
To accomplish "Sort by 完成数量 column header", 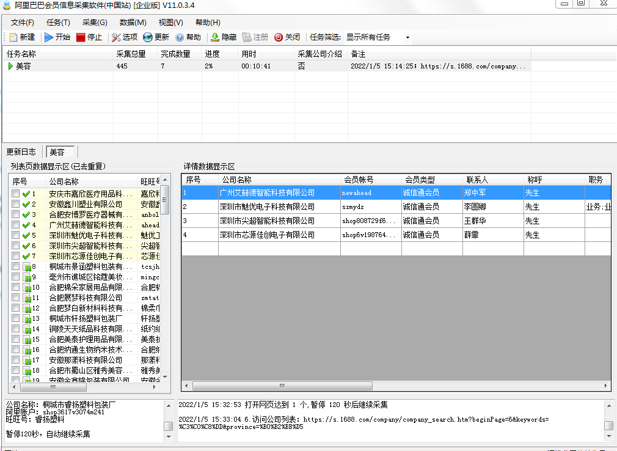I will [x=180, y=54].
